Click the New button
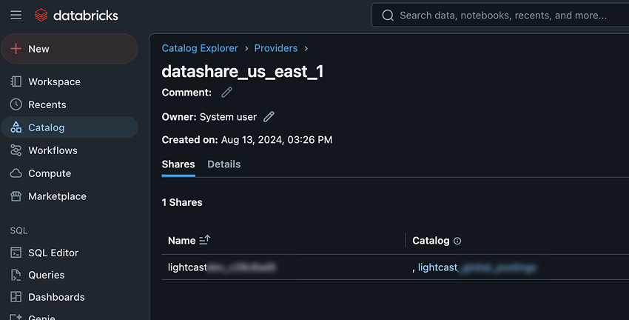The width and height of the screenshot is (629, 320). point(70,49)
